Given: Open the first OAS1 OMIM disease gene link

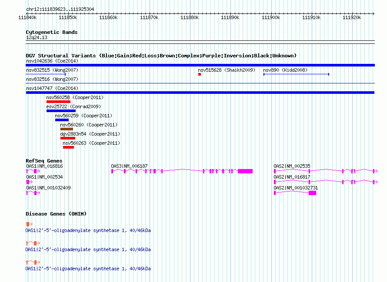Looking at the screenshot, I should click(88, 230).
